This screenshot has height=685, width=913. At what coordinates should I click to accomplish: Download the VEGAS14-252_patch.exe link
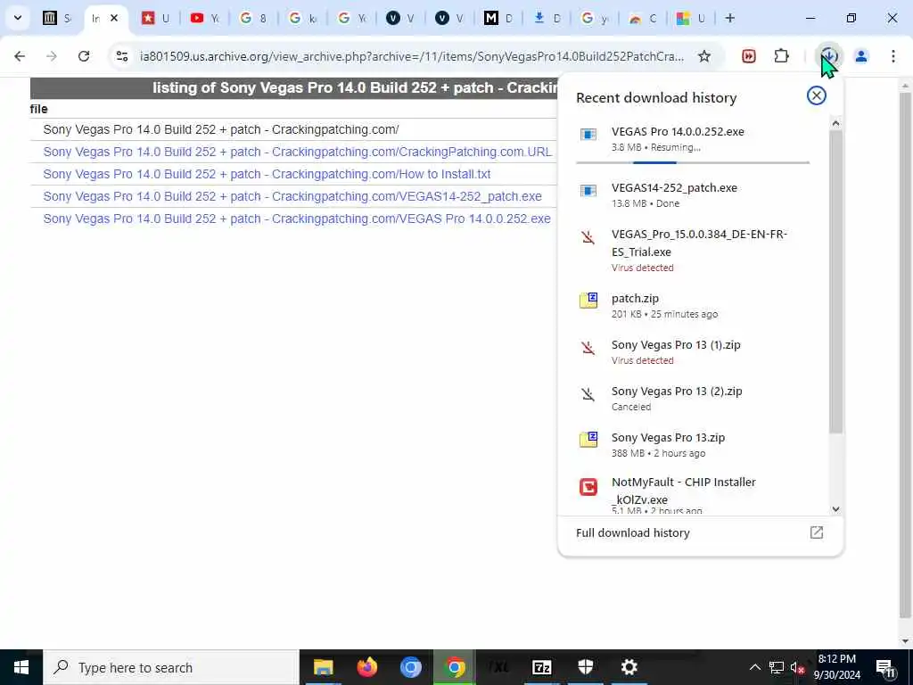click(x=292, y=196)
